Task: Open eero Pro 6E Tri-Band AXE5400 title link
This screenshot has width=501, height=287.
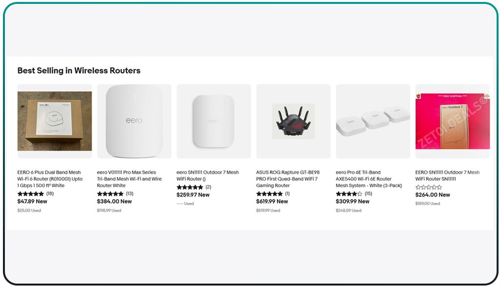Action: pyautogui.click(x=369, y=179)
